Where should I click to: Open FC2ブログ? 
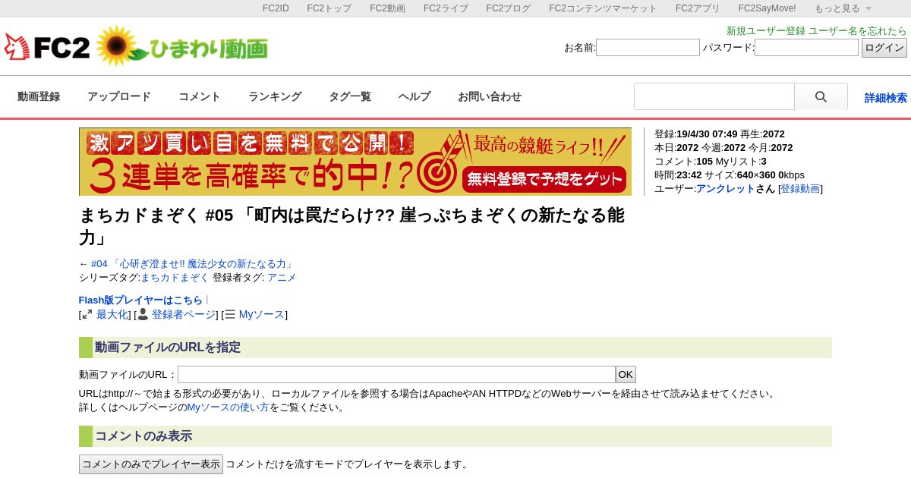508,8
